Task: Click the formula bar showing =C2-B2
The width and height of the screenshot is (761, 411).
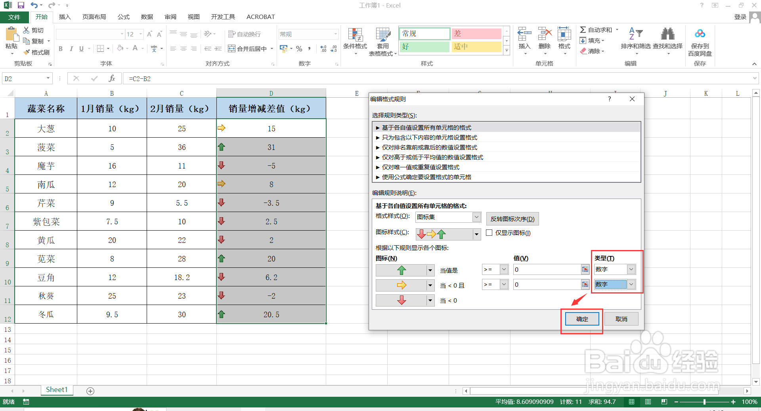Action: [438, 78]
